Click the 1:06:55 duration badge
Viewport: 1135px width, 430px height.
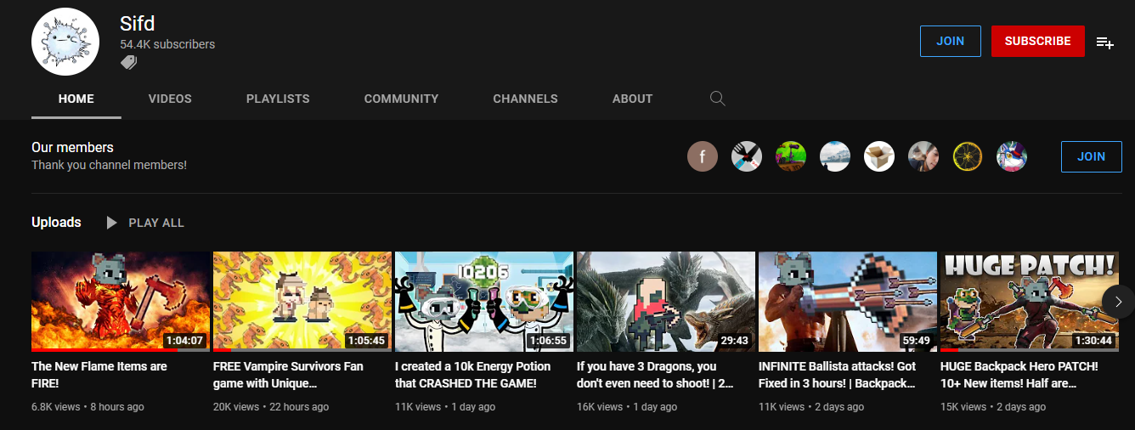point(549,340)
